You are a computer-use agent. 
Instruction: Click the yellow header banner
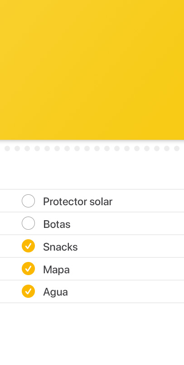tap(92, 70)
